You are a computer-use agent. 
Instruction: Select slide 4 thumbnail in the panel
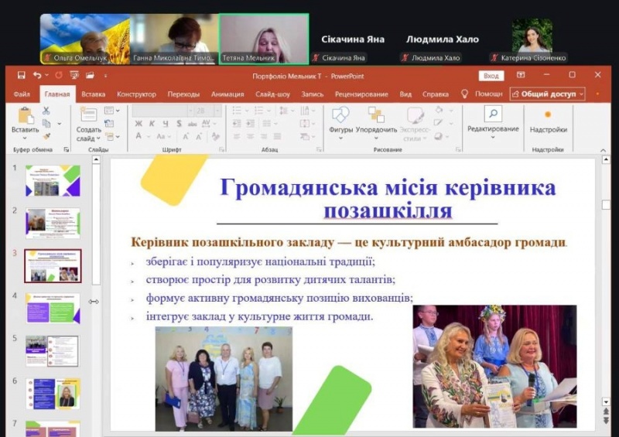[x=52, y=308]
